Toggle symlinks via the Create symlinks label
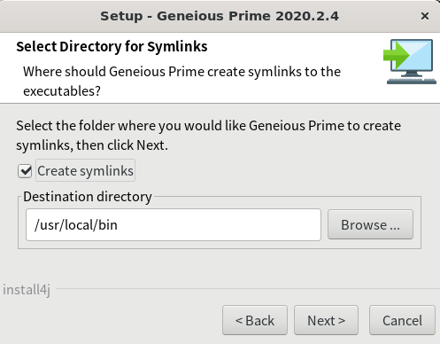 coord(85,170)
